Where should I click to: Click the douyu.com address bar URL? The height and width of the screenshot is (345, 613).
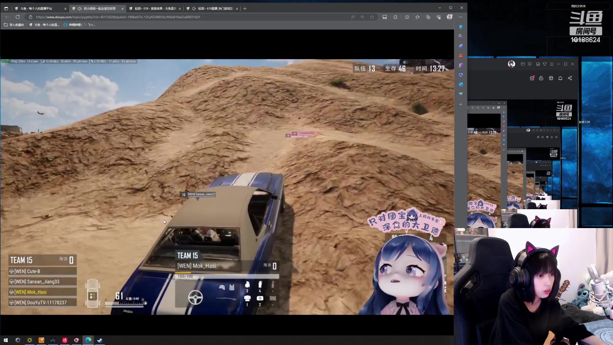[x=118, y=17]
